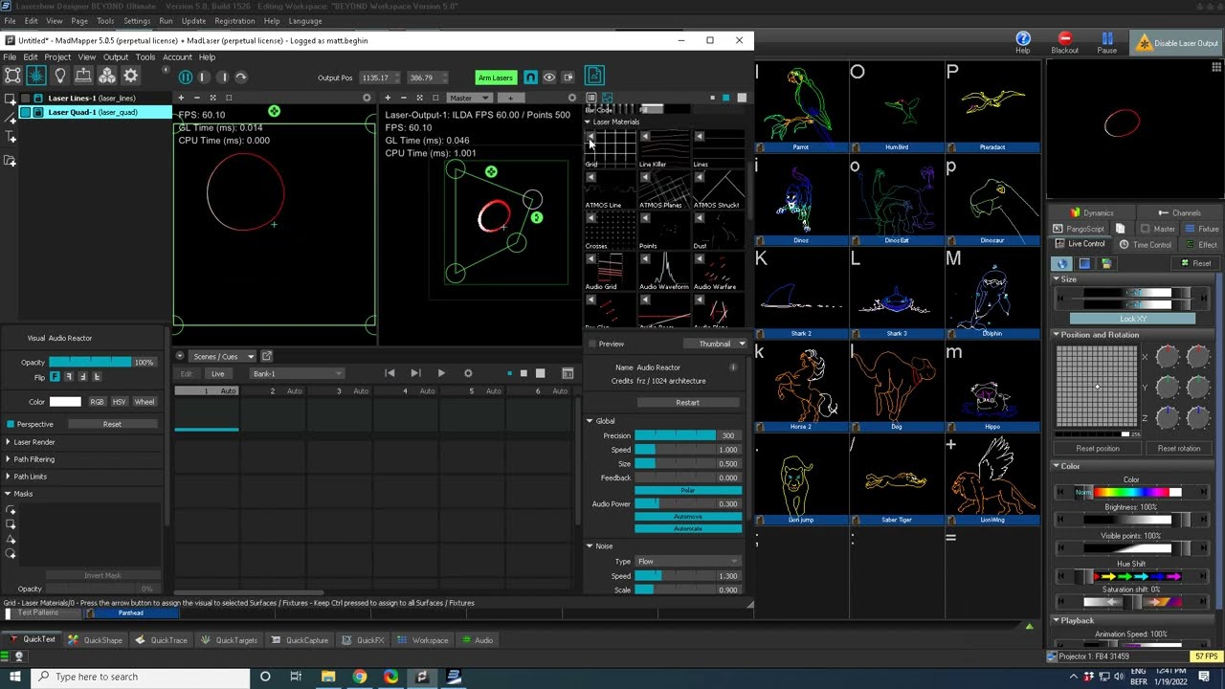Click the Restart button for Audio Reactor
1225x689 pixels.
pos(687,403)
